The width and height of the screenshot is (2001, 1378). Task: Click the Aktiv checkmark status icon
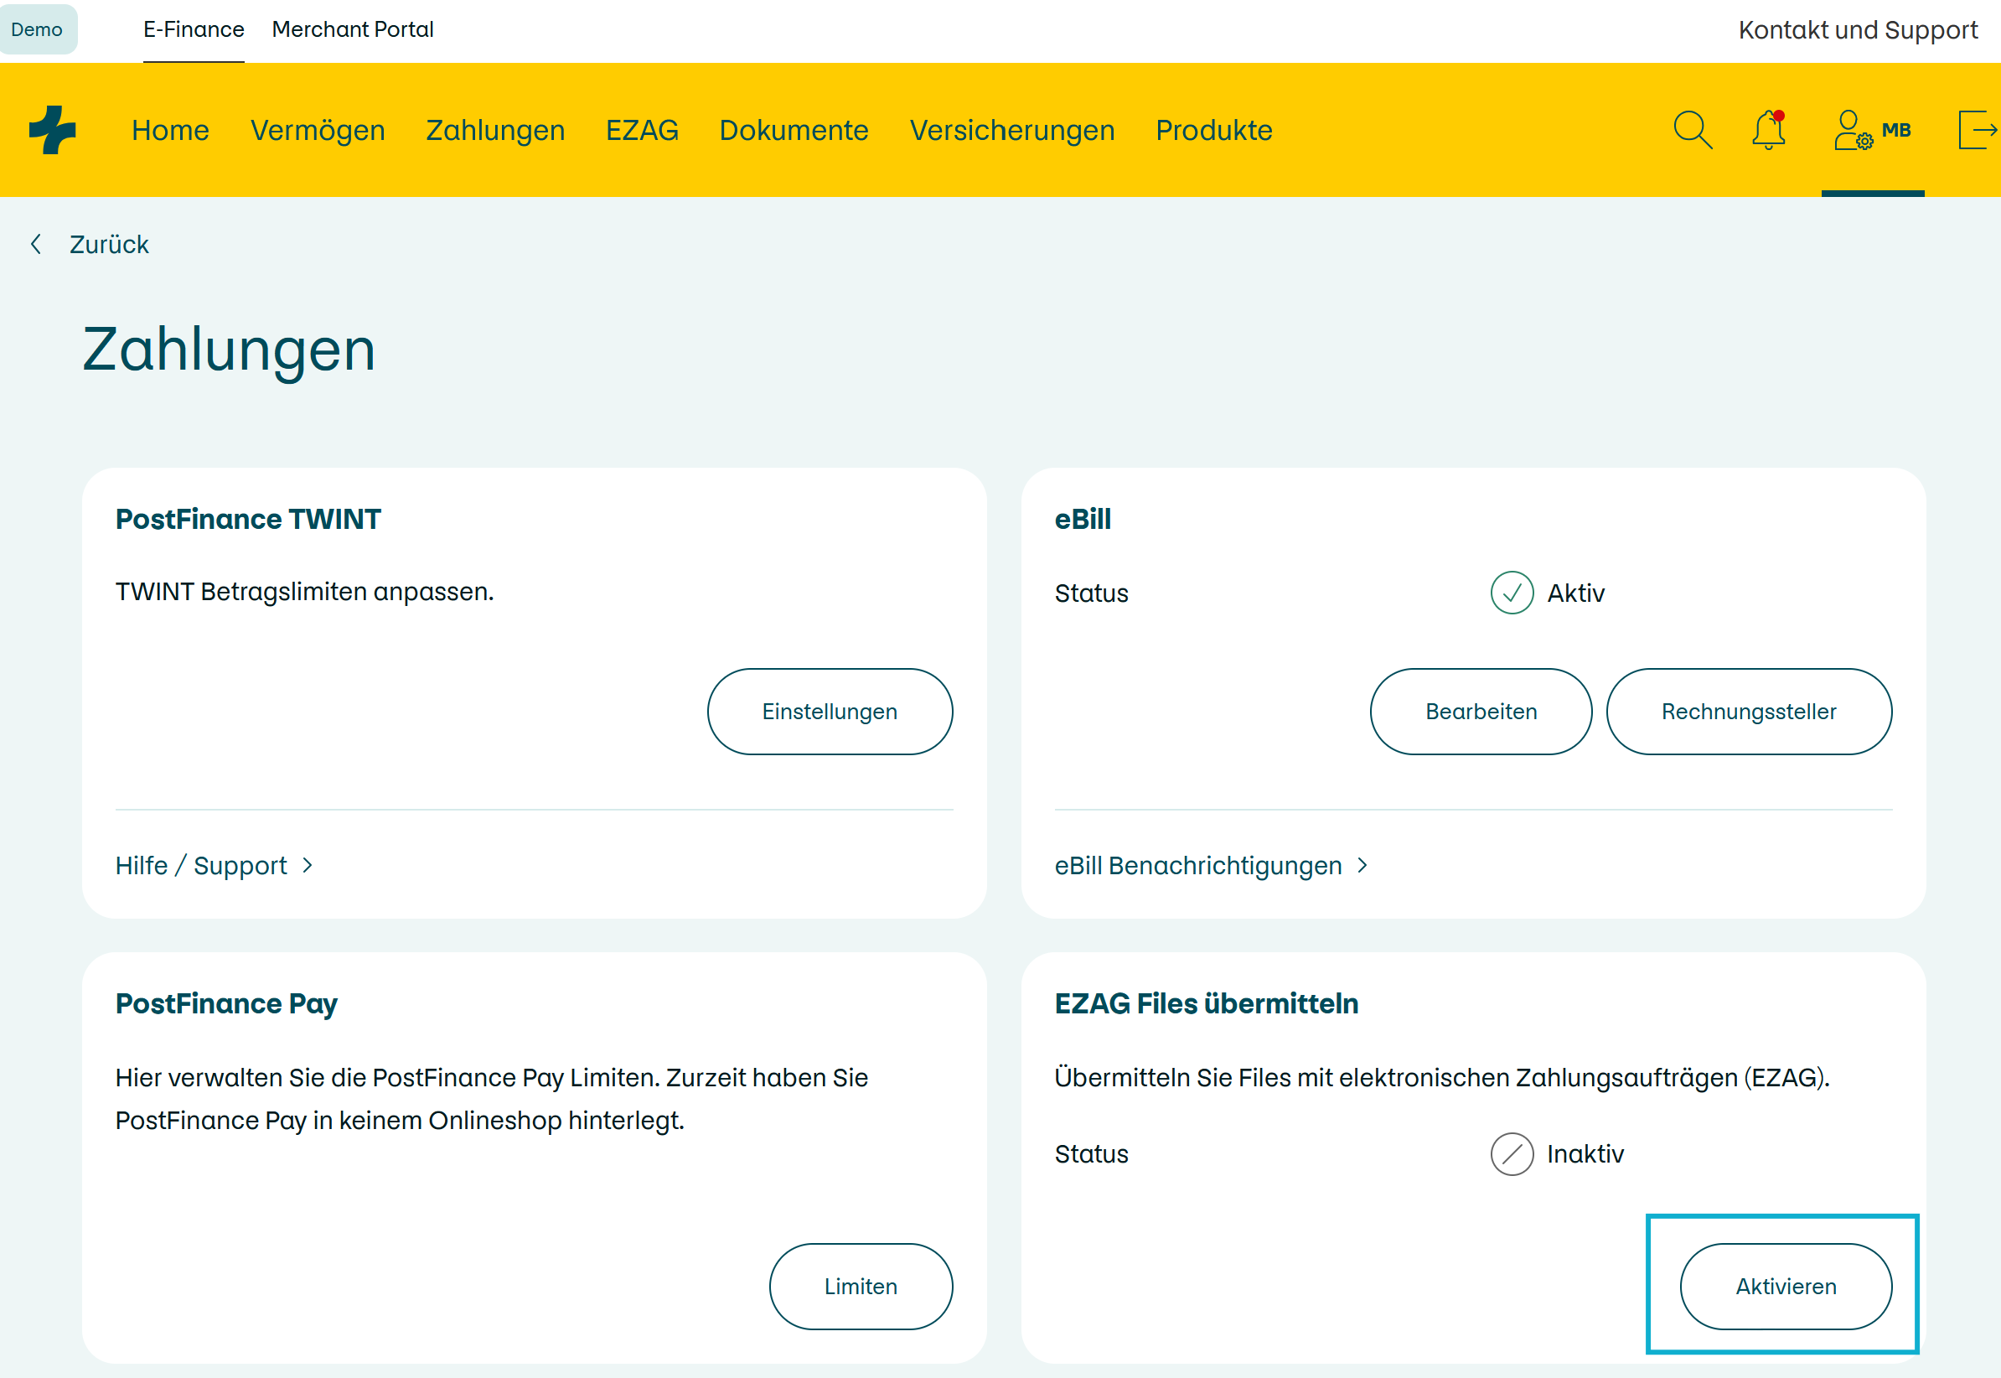coord(1512,593)
